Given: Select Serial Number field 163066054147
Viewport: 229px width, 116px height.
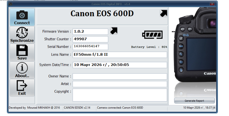Looking at the screenshot, I should (90, 47).
